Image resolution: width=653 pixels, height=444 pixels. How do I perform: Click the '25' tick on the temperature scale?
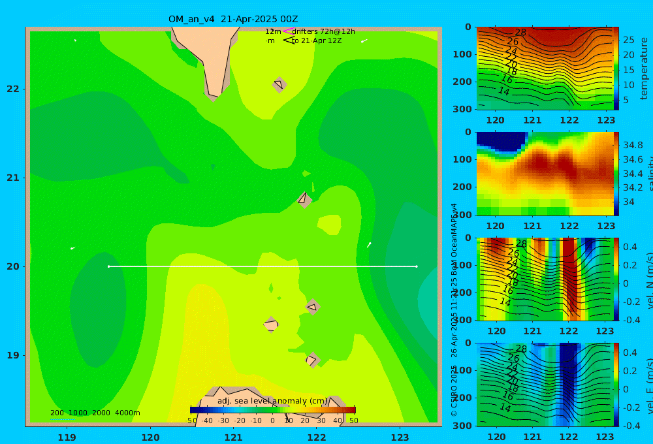point(628,40)
